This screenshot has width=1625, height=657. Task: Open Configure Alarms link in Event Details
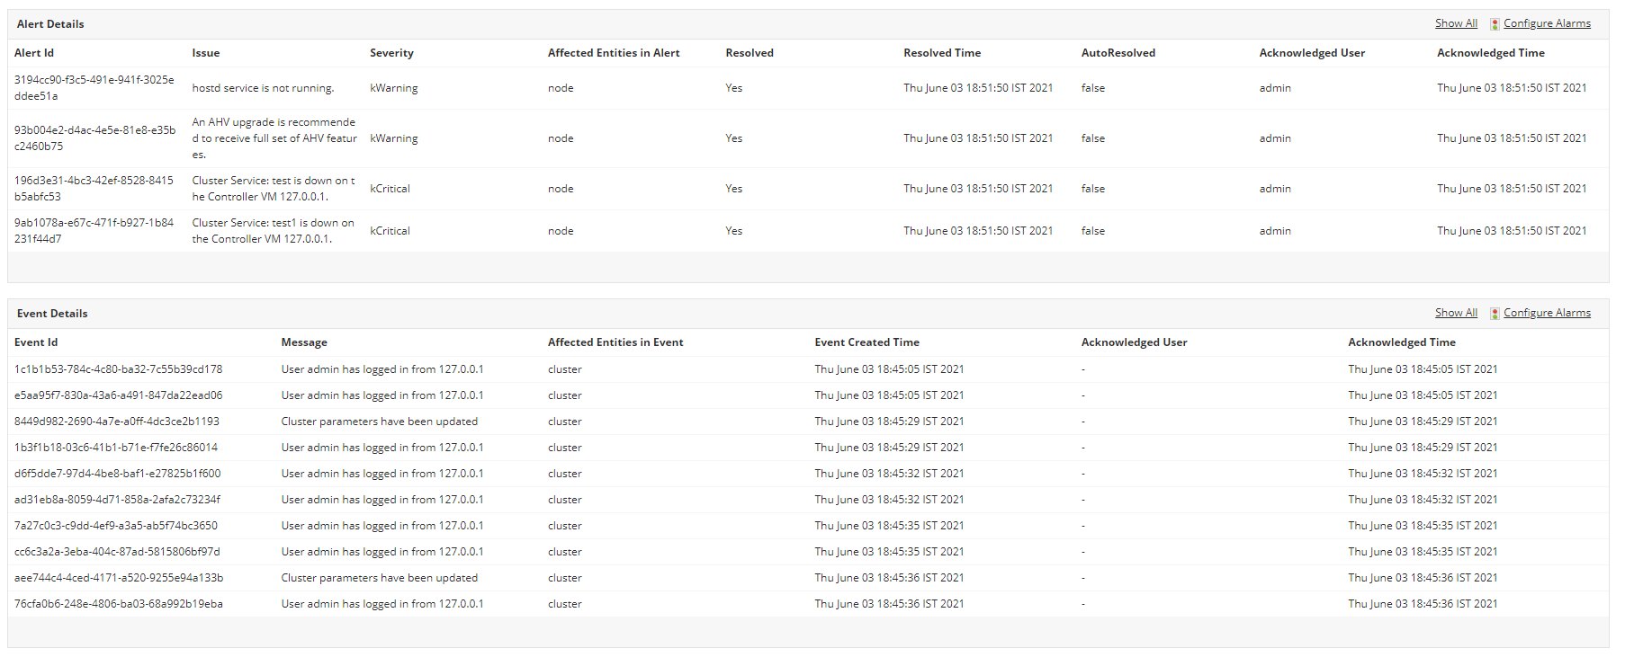pos(1547,313)
